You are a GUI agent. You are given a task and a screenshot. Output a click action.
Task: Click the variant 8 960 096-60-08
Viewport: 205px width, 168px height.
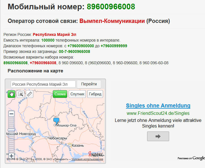click(x=154, y=63)
